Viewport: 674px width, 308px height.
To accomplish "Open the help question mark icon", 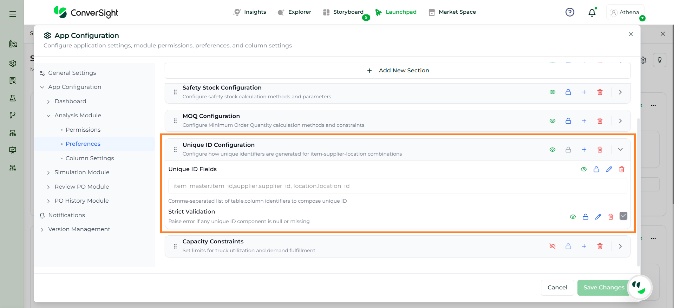I will pyautogui.click(x=570, y=12).
